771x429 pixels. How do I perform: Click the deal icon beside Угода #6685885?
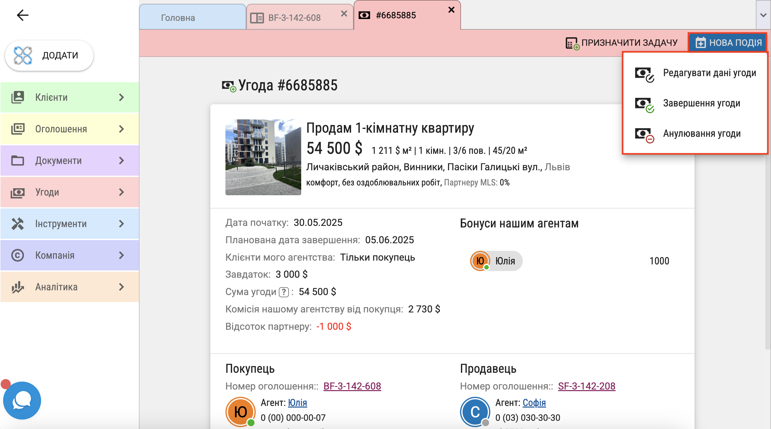click(x=229, y=86)
